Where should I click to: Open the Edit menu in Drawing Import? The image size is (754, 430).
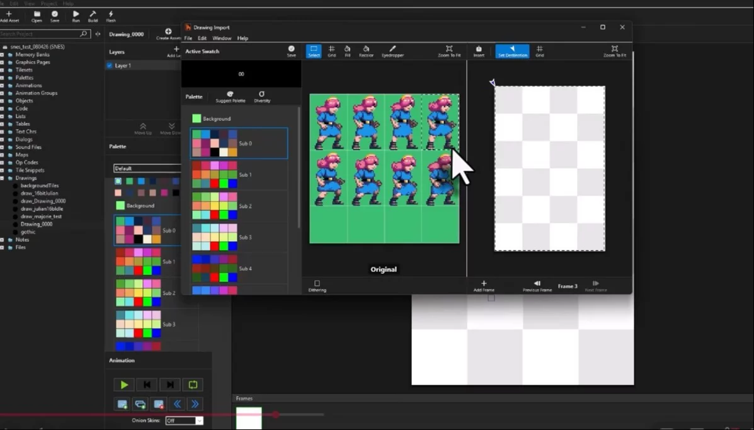[x=202, y=38]
